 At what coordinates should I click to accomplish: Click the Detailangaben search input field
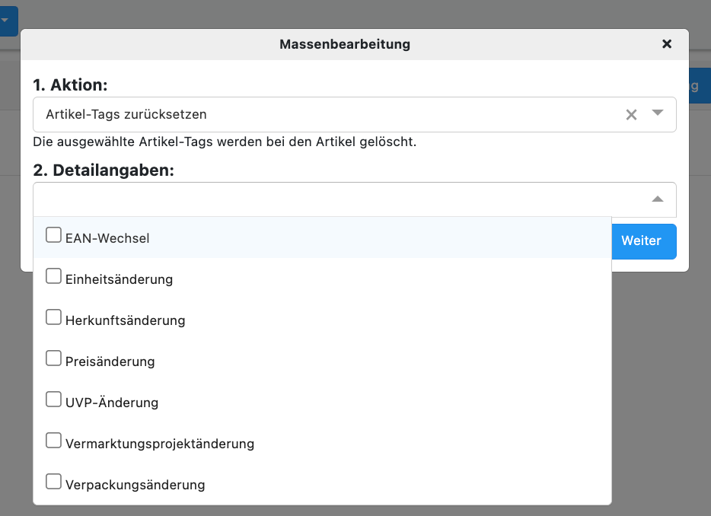(335, 199)
